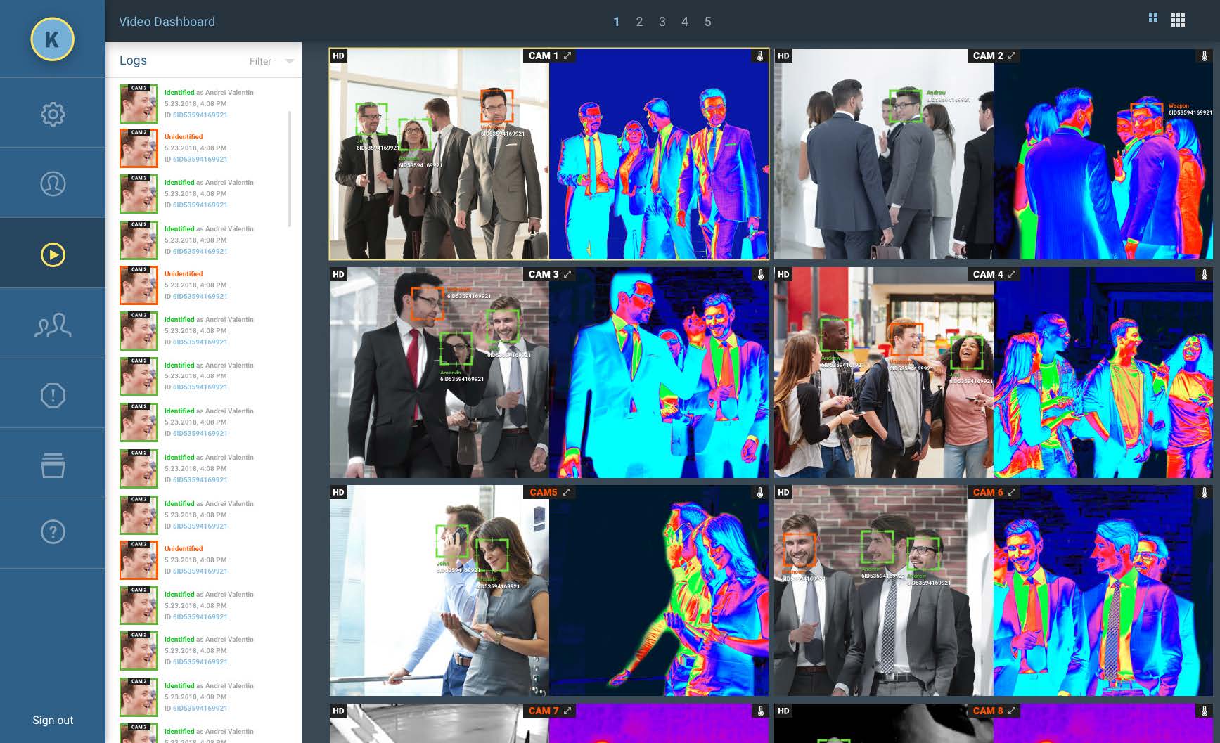Select the CAM 4 label
1220x743 pixels.
click(x=988, y=274)
